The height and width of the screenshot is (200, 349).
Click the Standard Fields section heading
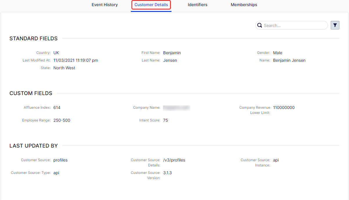point(34,39)
